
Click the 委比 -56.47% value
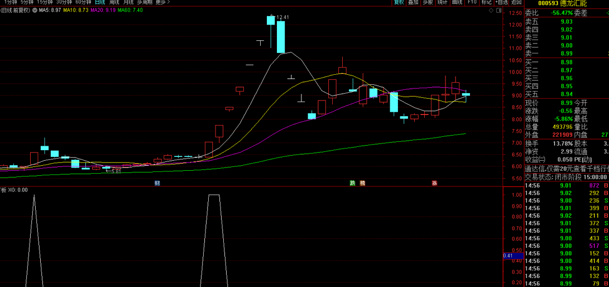561,13
